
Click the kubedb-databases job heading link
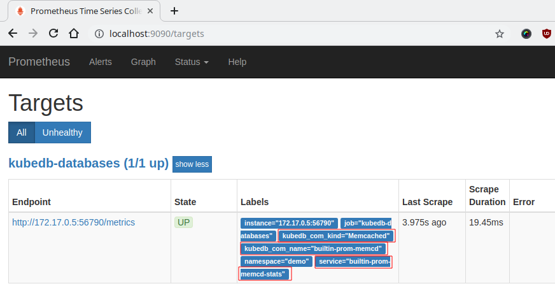click(88, 163)
